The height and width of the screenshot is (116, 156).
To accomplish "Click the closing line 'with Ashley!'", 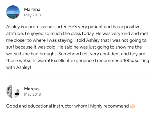I will 19,67.
